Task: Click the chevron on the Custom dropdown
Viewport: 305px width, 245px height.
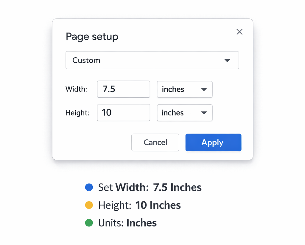Action: tap(227, 60)
